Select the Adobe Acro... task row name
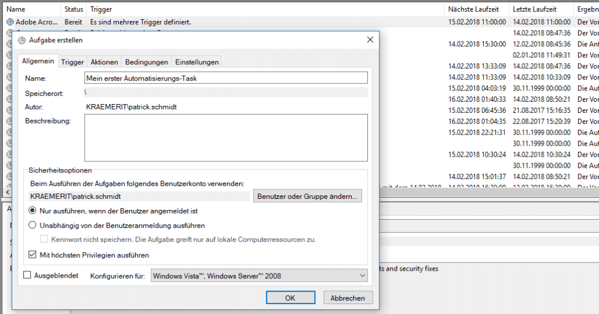Screen dimensions: 599x314 (37, 22)
